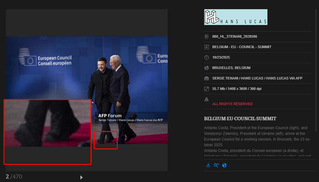Image resolution: width=319 pixels, height=182 pixels.
Task: Click the blue globe icon beside the magnifier
Action: pyautogui.click(x=224, y=165)
